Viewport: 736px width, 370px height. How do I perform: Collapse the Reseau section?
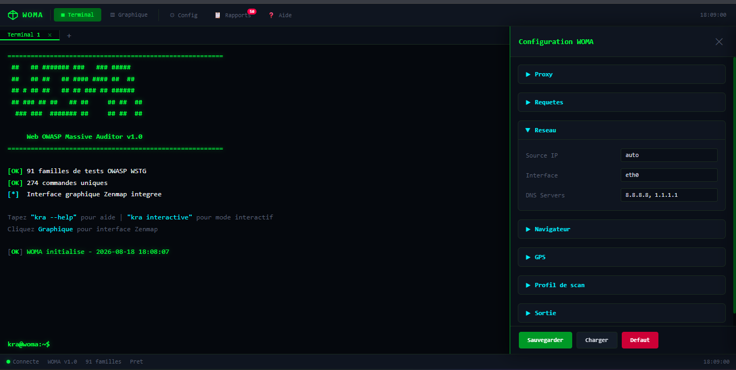click(x=622, y=130)
